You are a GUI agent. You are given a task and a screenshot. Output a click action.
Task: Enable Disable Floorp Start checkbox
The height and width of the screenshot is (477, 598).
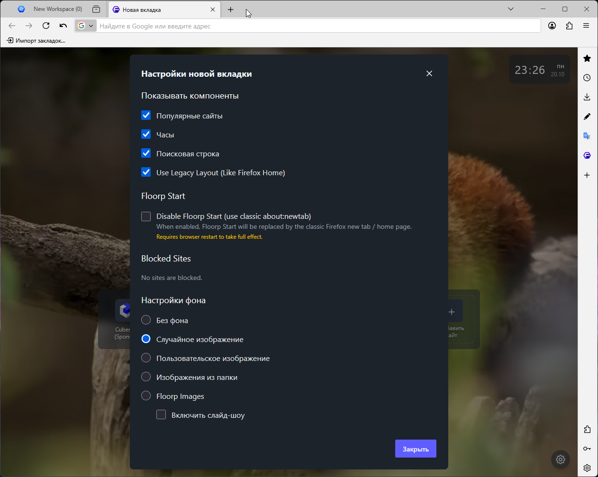146,216
